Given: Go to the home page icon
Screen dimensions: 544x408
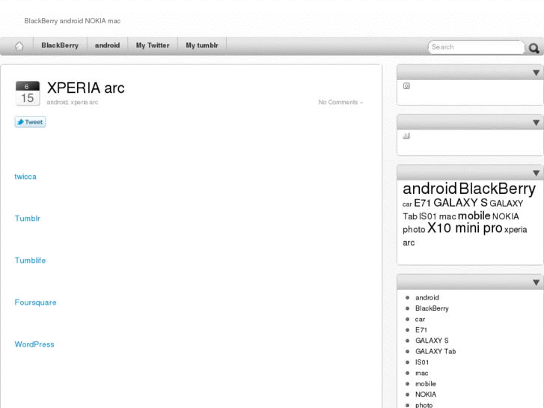Looking at the screenshot, I should 19,46.
